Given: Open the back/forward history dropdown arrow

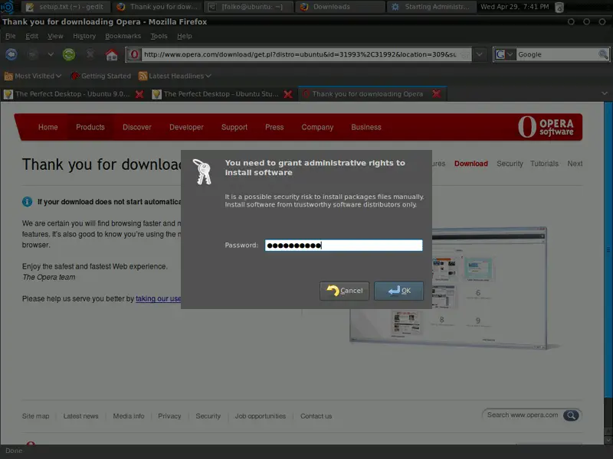Looking at the screenshot, I should point(51,54).
